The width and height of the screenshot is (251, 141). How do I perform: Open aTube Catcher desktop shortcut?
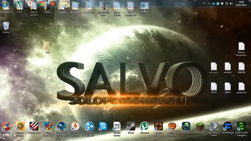172,129
